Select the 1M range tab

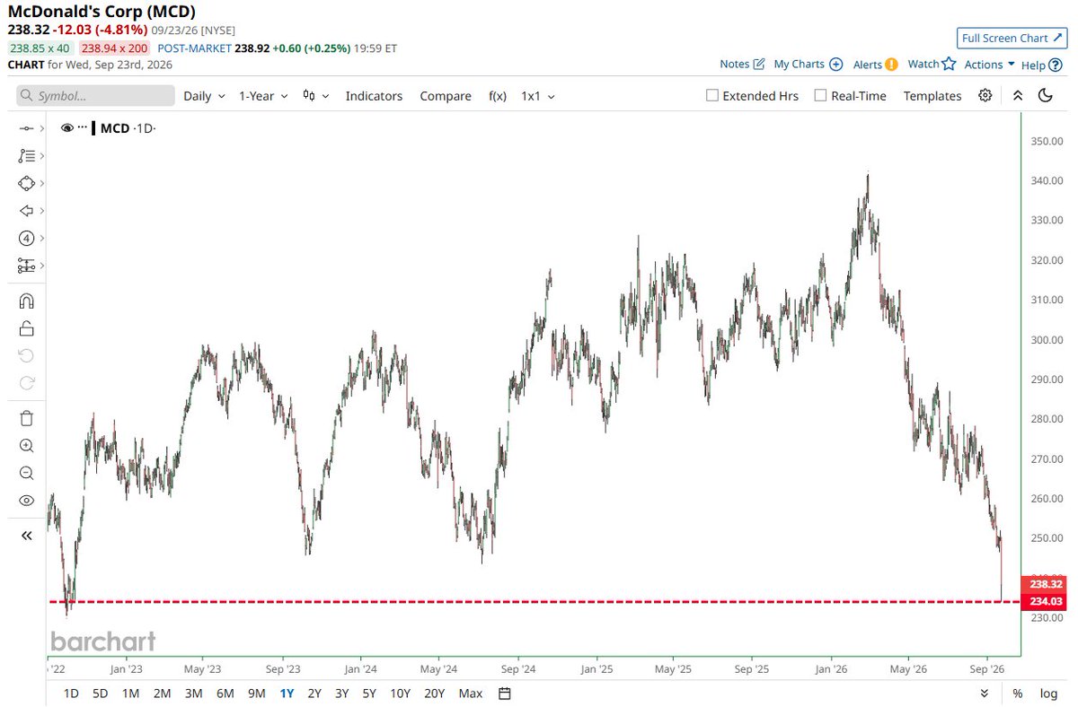pos(130,693)
